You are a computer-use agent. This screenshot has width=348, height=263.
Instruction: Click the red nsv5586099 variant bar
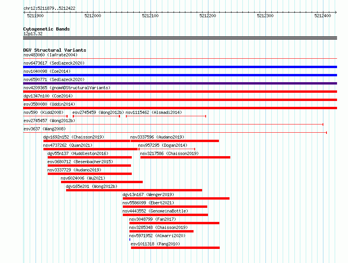pos(165,207)
